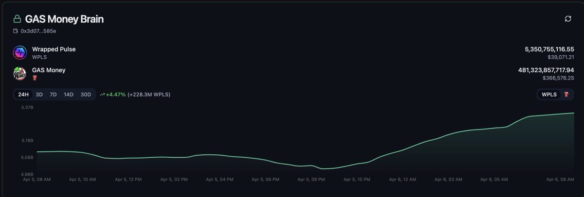Select the 24H time range tab

pyautogui.click(x=23, y=95)
